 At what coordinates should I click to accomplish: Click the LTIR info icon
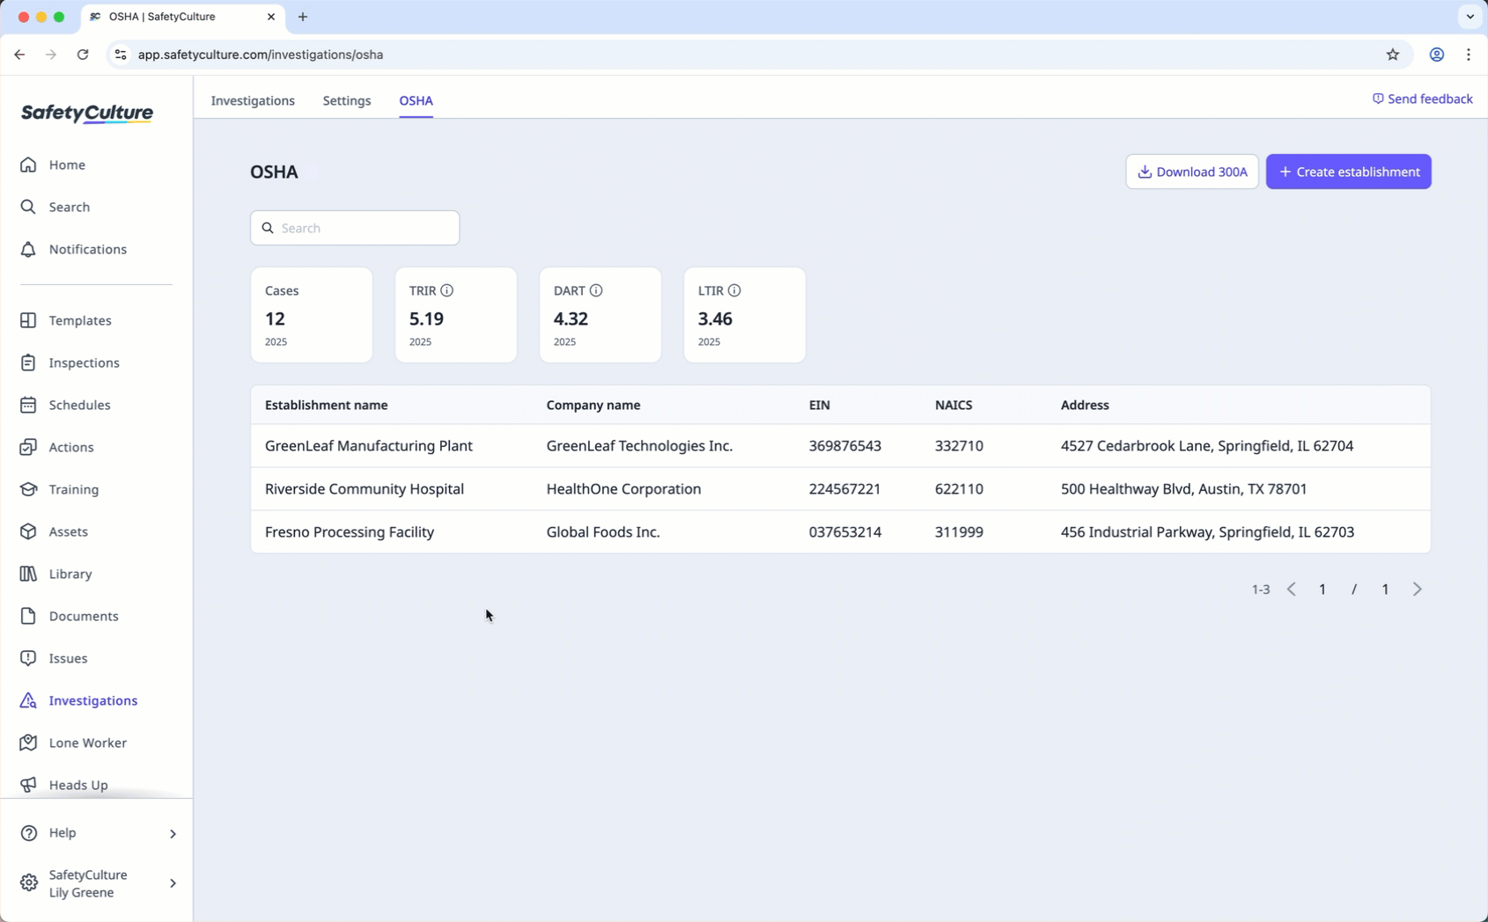click(x=734, y=290)
